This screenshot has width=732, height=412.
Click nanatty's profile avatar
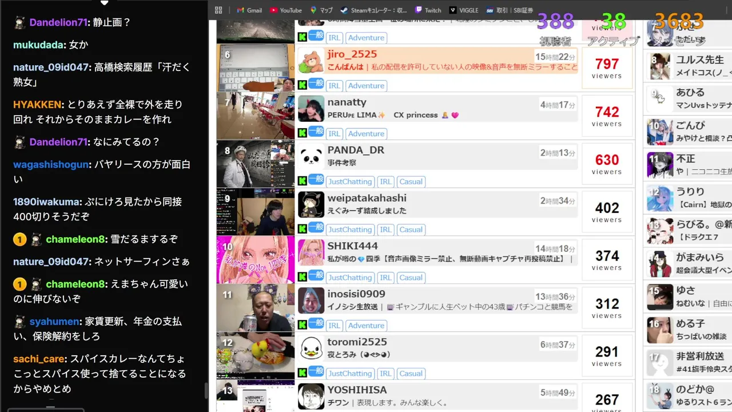point(311,109)
